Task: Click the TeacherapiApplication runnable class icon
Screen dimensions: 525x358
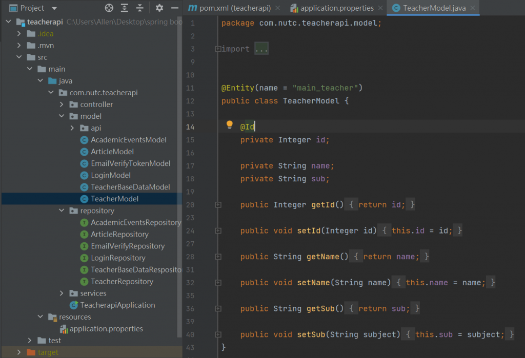Action: pos(74,305)
